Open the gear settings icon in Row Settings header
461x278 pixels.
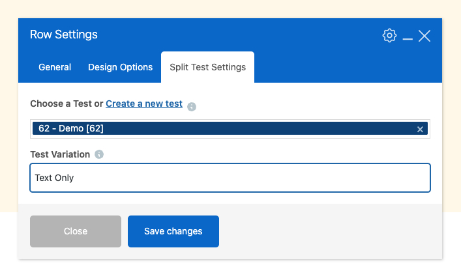coord(389,36)
